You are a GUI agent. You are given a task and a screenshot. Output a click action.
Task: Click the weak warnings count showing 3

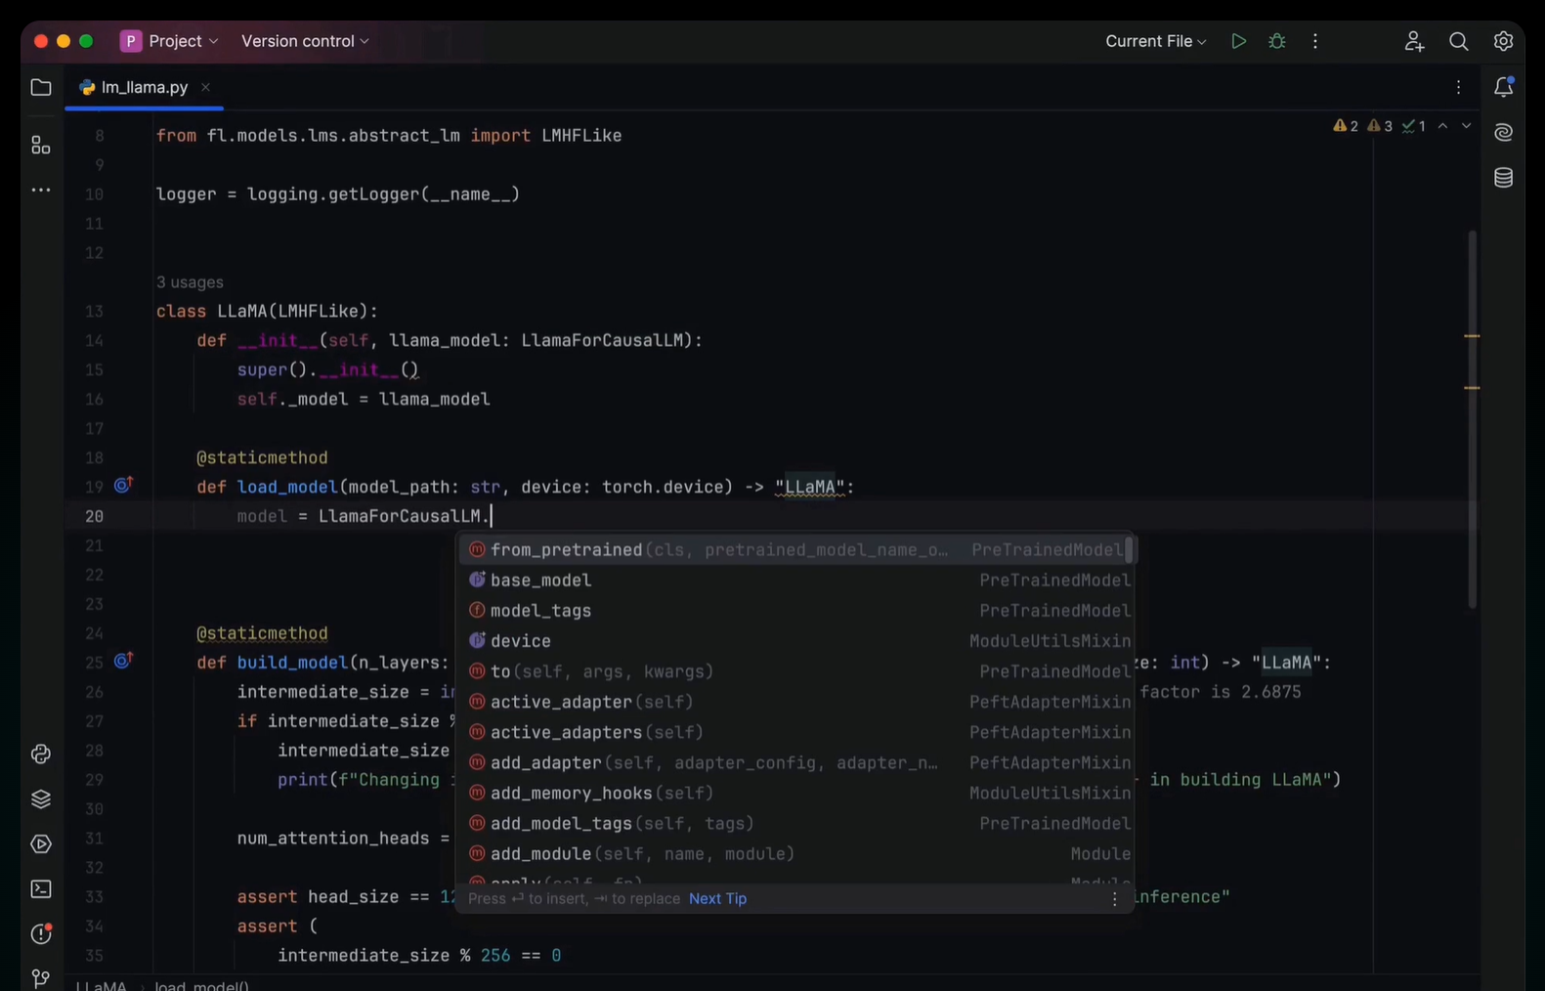pyautogui.click(x=1380, y=126)
